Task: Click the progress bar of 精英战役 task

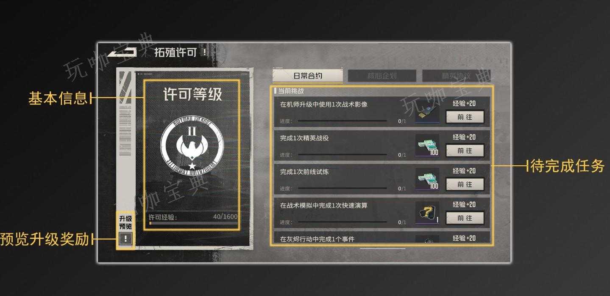Action: [x=342, y=155]
